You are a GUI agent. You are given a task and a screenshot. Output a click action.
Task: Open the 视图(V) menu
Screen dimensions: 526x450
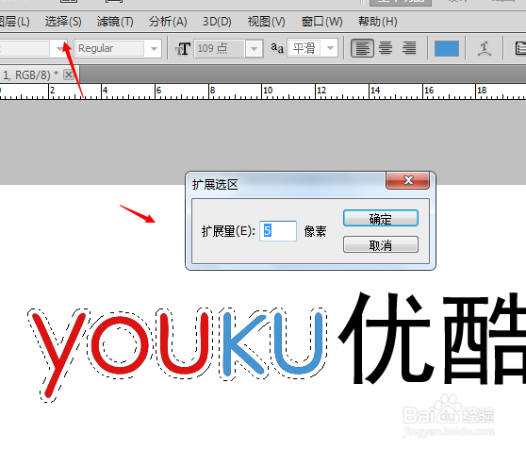tap(267, 22)
